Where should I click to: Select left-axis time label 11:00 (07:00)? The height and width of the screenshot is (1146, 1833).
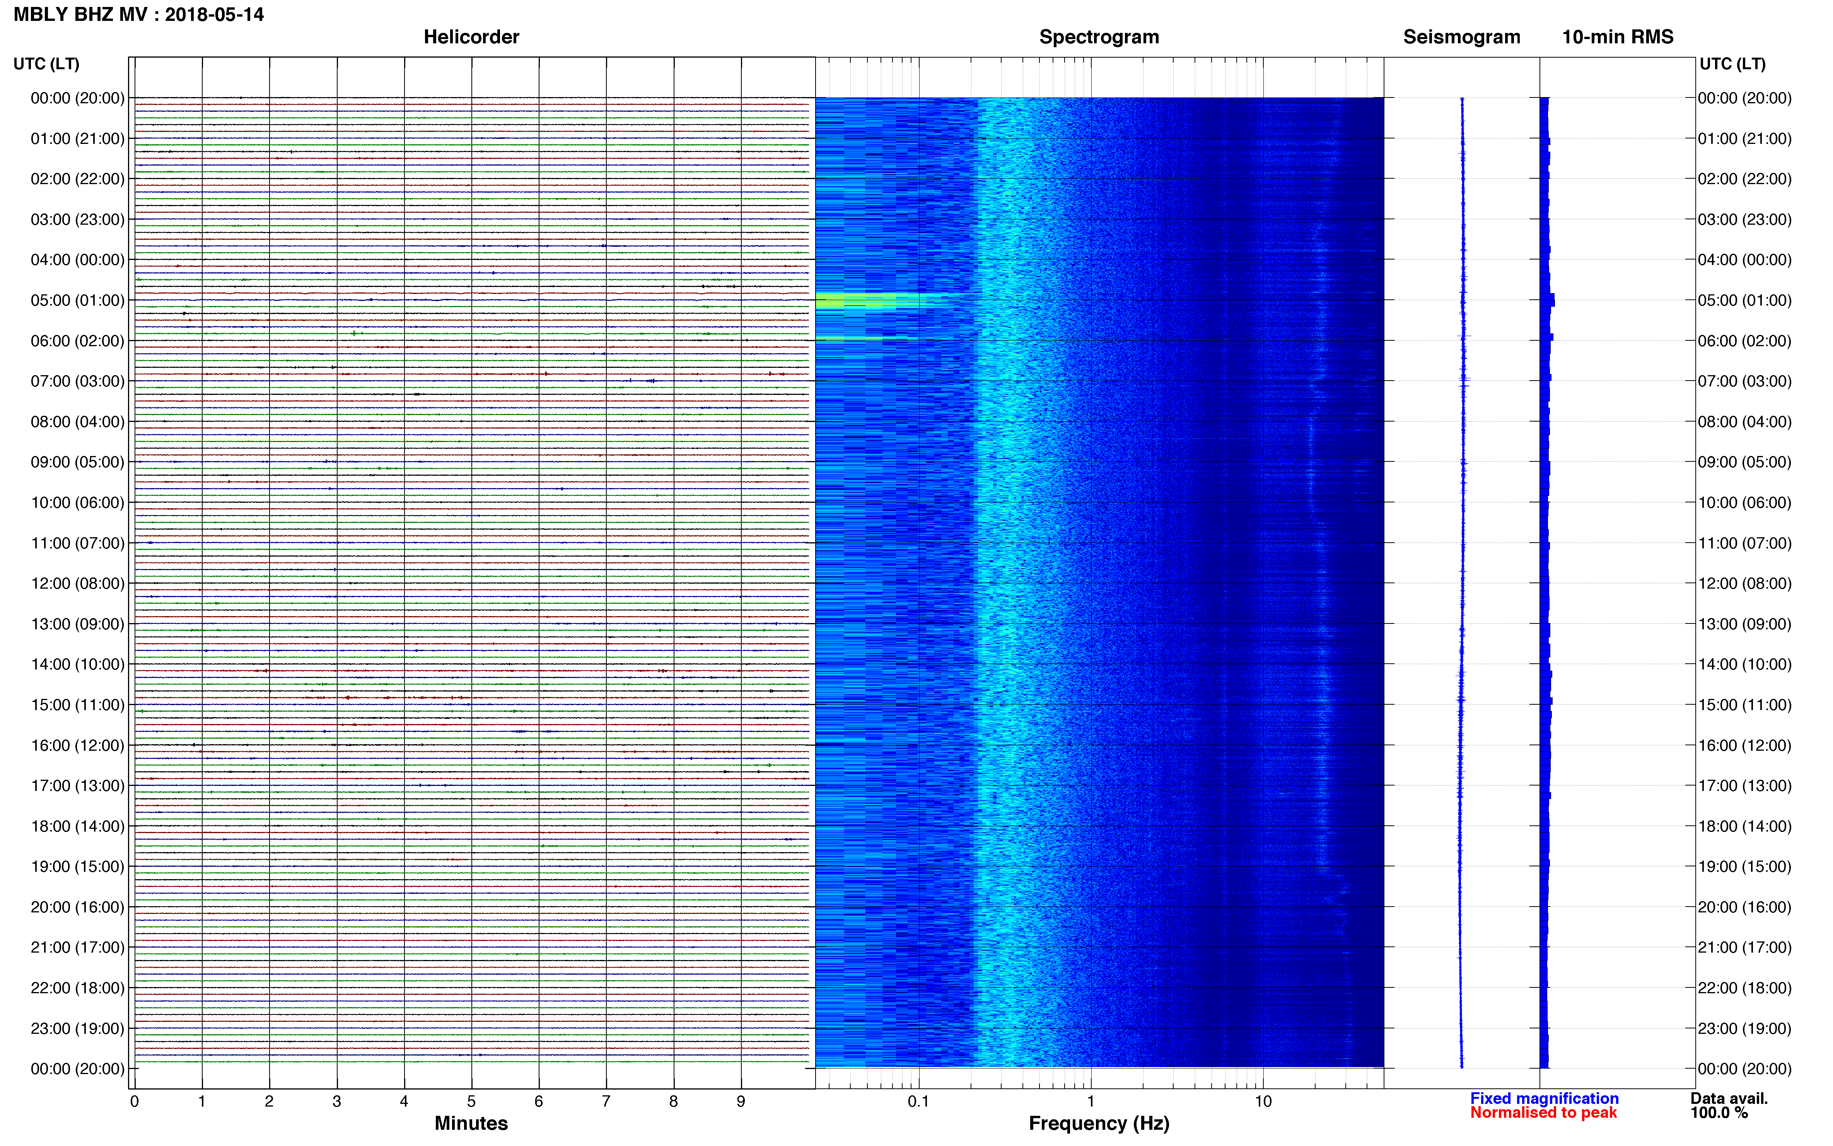tap(77, 543)
